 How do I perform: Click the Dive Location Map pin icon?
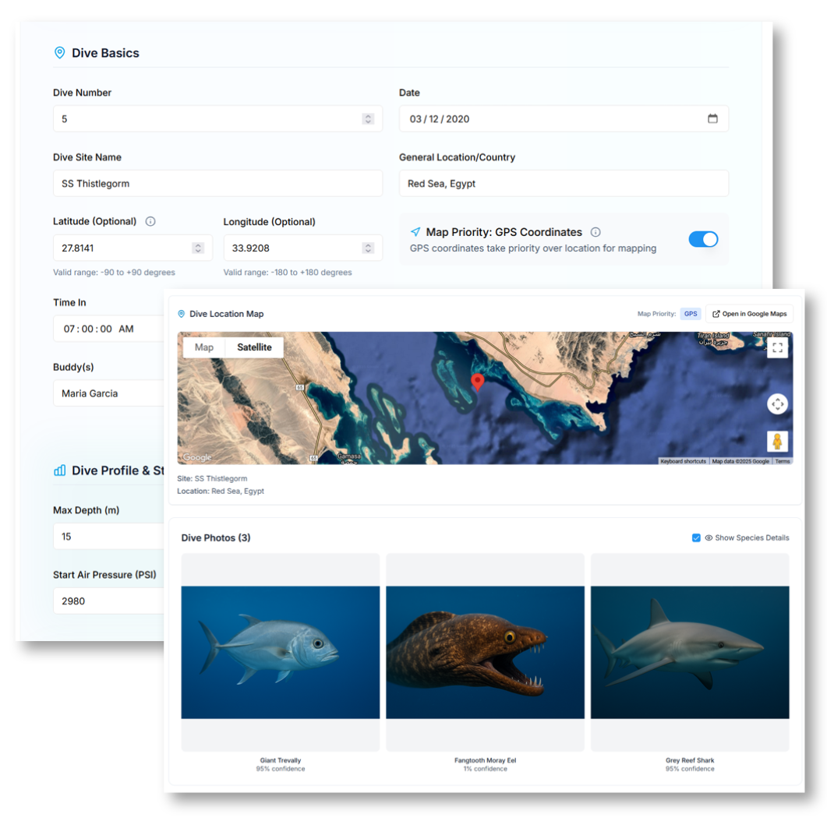point(182,314)
